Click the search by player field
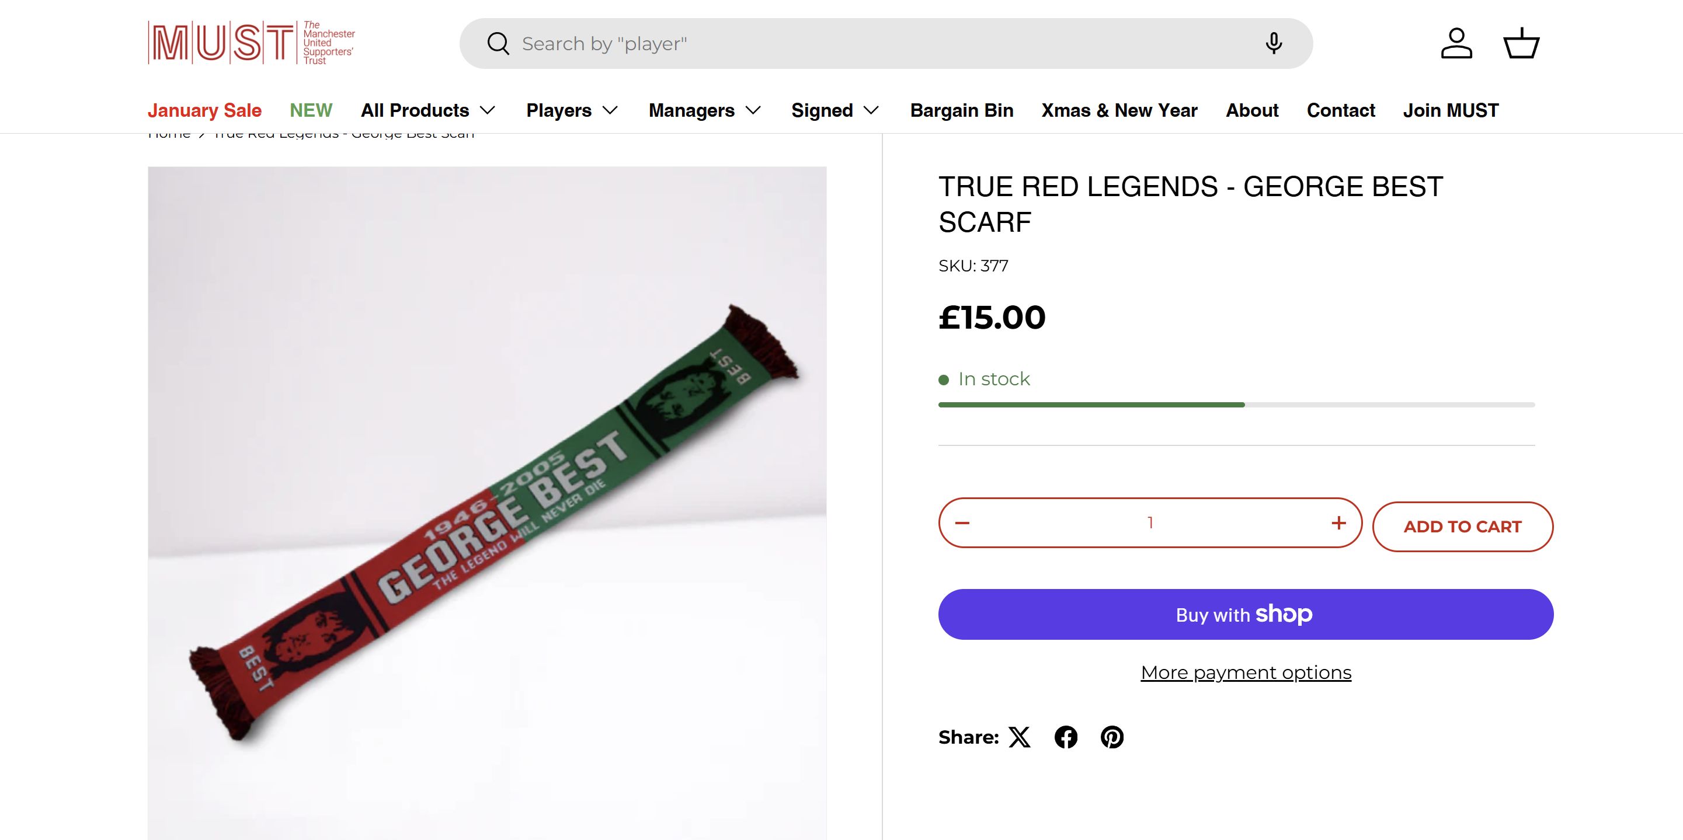The image size is (1683, 840). click(882, 44)
